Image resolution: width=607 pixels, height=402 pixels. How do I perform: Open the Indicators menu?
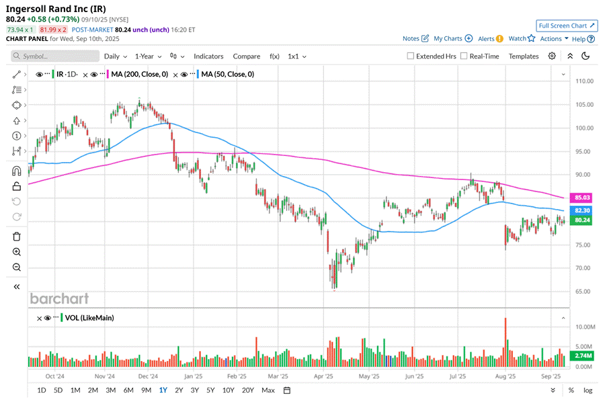208,56
